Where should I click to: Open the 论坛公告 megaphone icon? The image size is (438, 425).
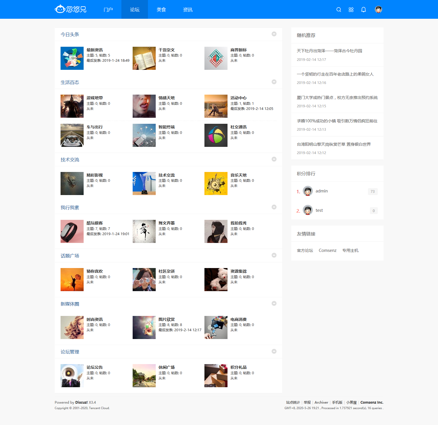(72, 376)
